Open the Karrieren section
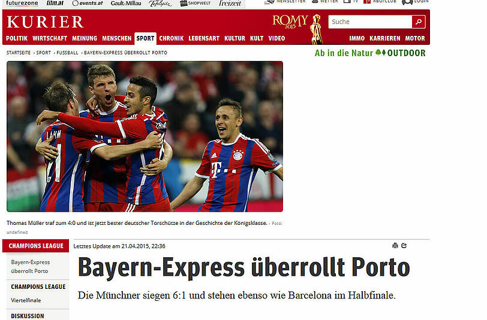 tap(385, 38)
